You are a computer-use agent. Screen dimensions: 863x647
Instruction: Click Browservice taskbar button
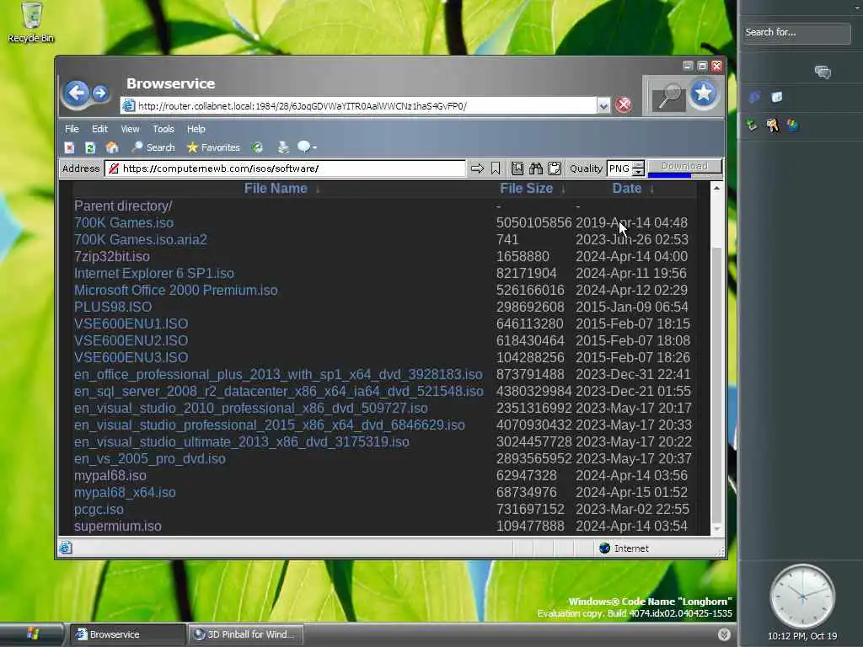tap(127, 634)
